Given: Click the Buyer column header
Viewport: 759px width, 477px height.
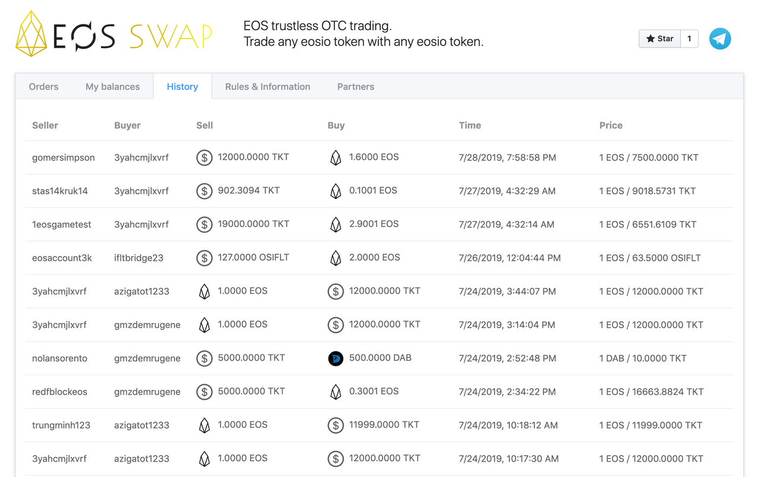Looking at the screenshot, I should click(x=127, y=125).
